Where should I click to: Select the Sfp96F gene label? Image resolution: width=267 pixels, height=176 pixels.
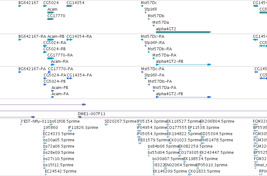click(151, 9)
